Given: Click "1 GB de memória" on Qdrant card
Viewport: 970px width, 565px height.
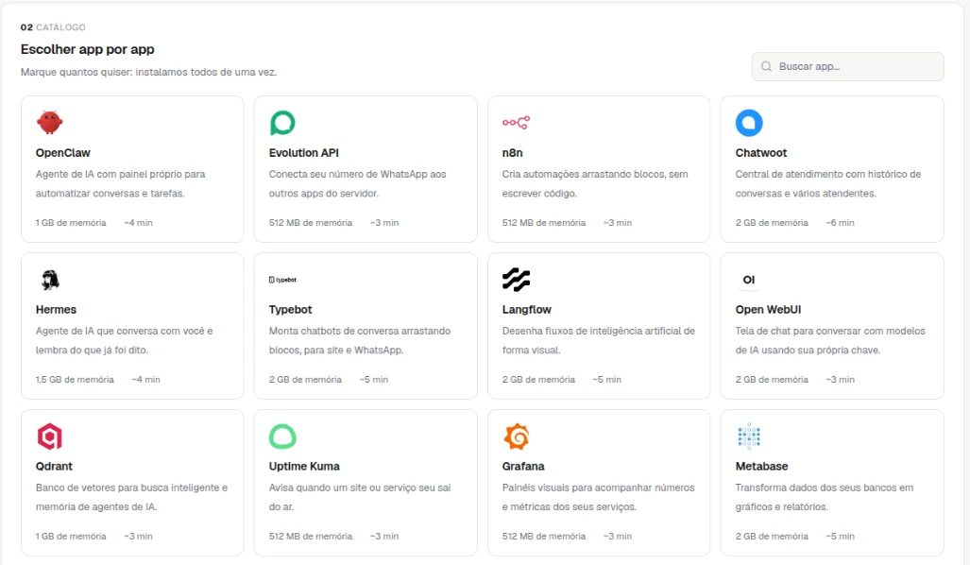Looking at the screenshot, I should (x=71, y=536).
